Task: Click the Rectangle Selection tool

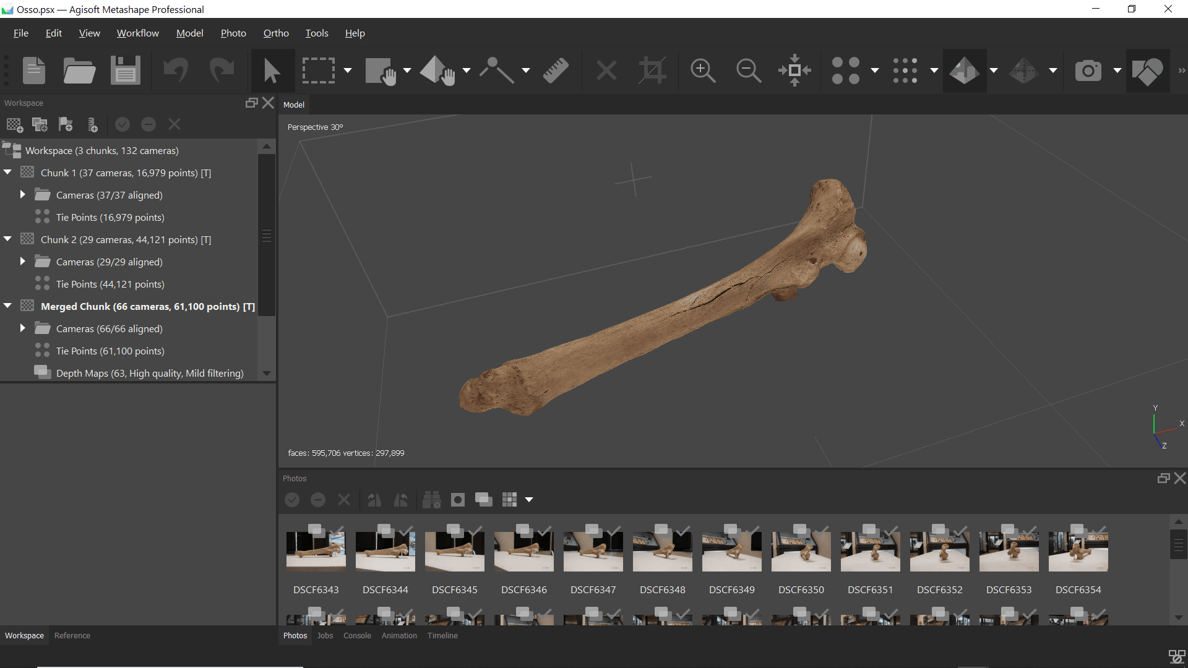Action: tap(318, 71)
